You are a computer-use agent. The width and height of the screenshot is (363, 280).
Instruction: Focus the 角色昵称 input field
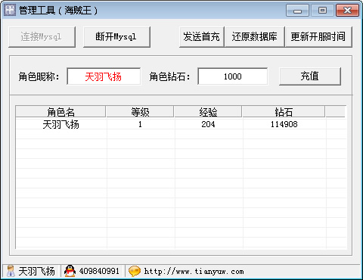click(104, 76)
